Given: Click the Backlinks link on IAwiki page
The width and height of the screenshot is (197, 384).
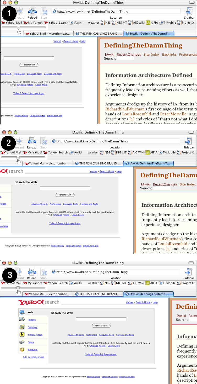Looking at the screenshot, I should tap(169, 55).
